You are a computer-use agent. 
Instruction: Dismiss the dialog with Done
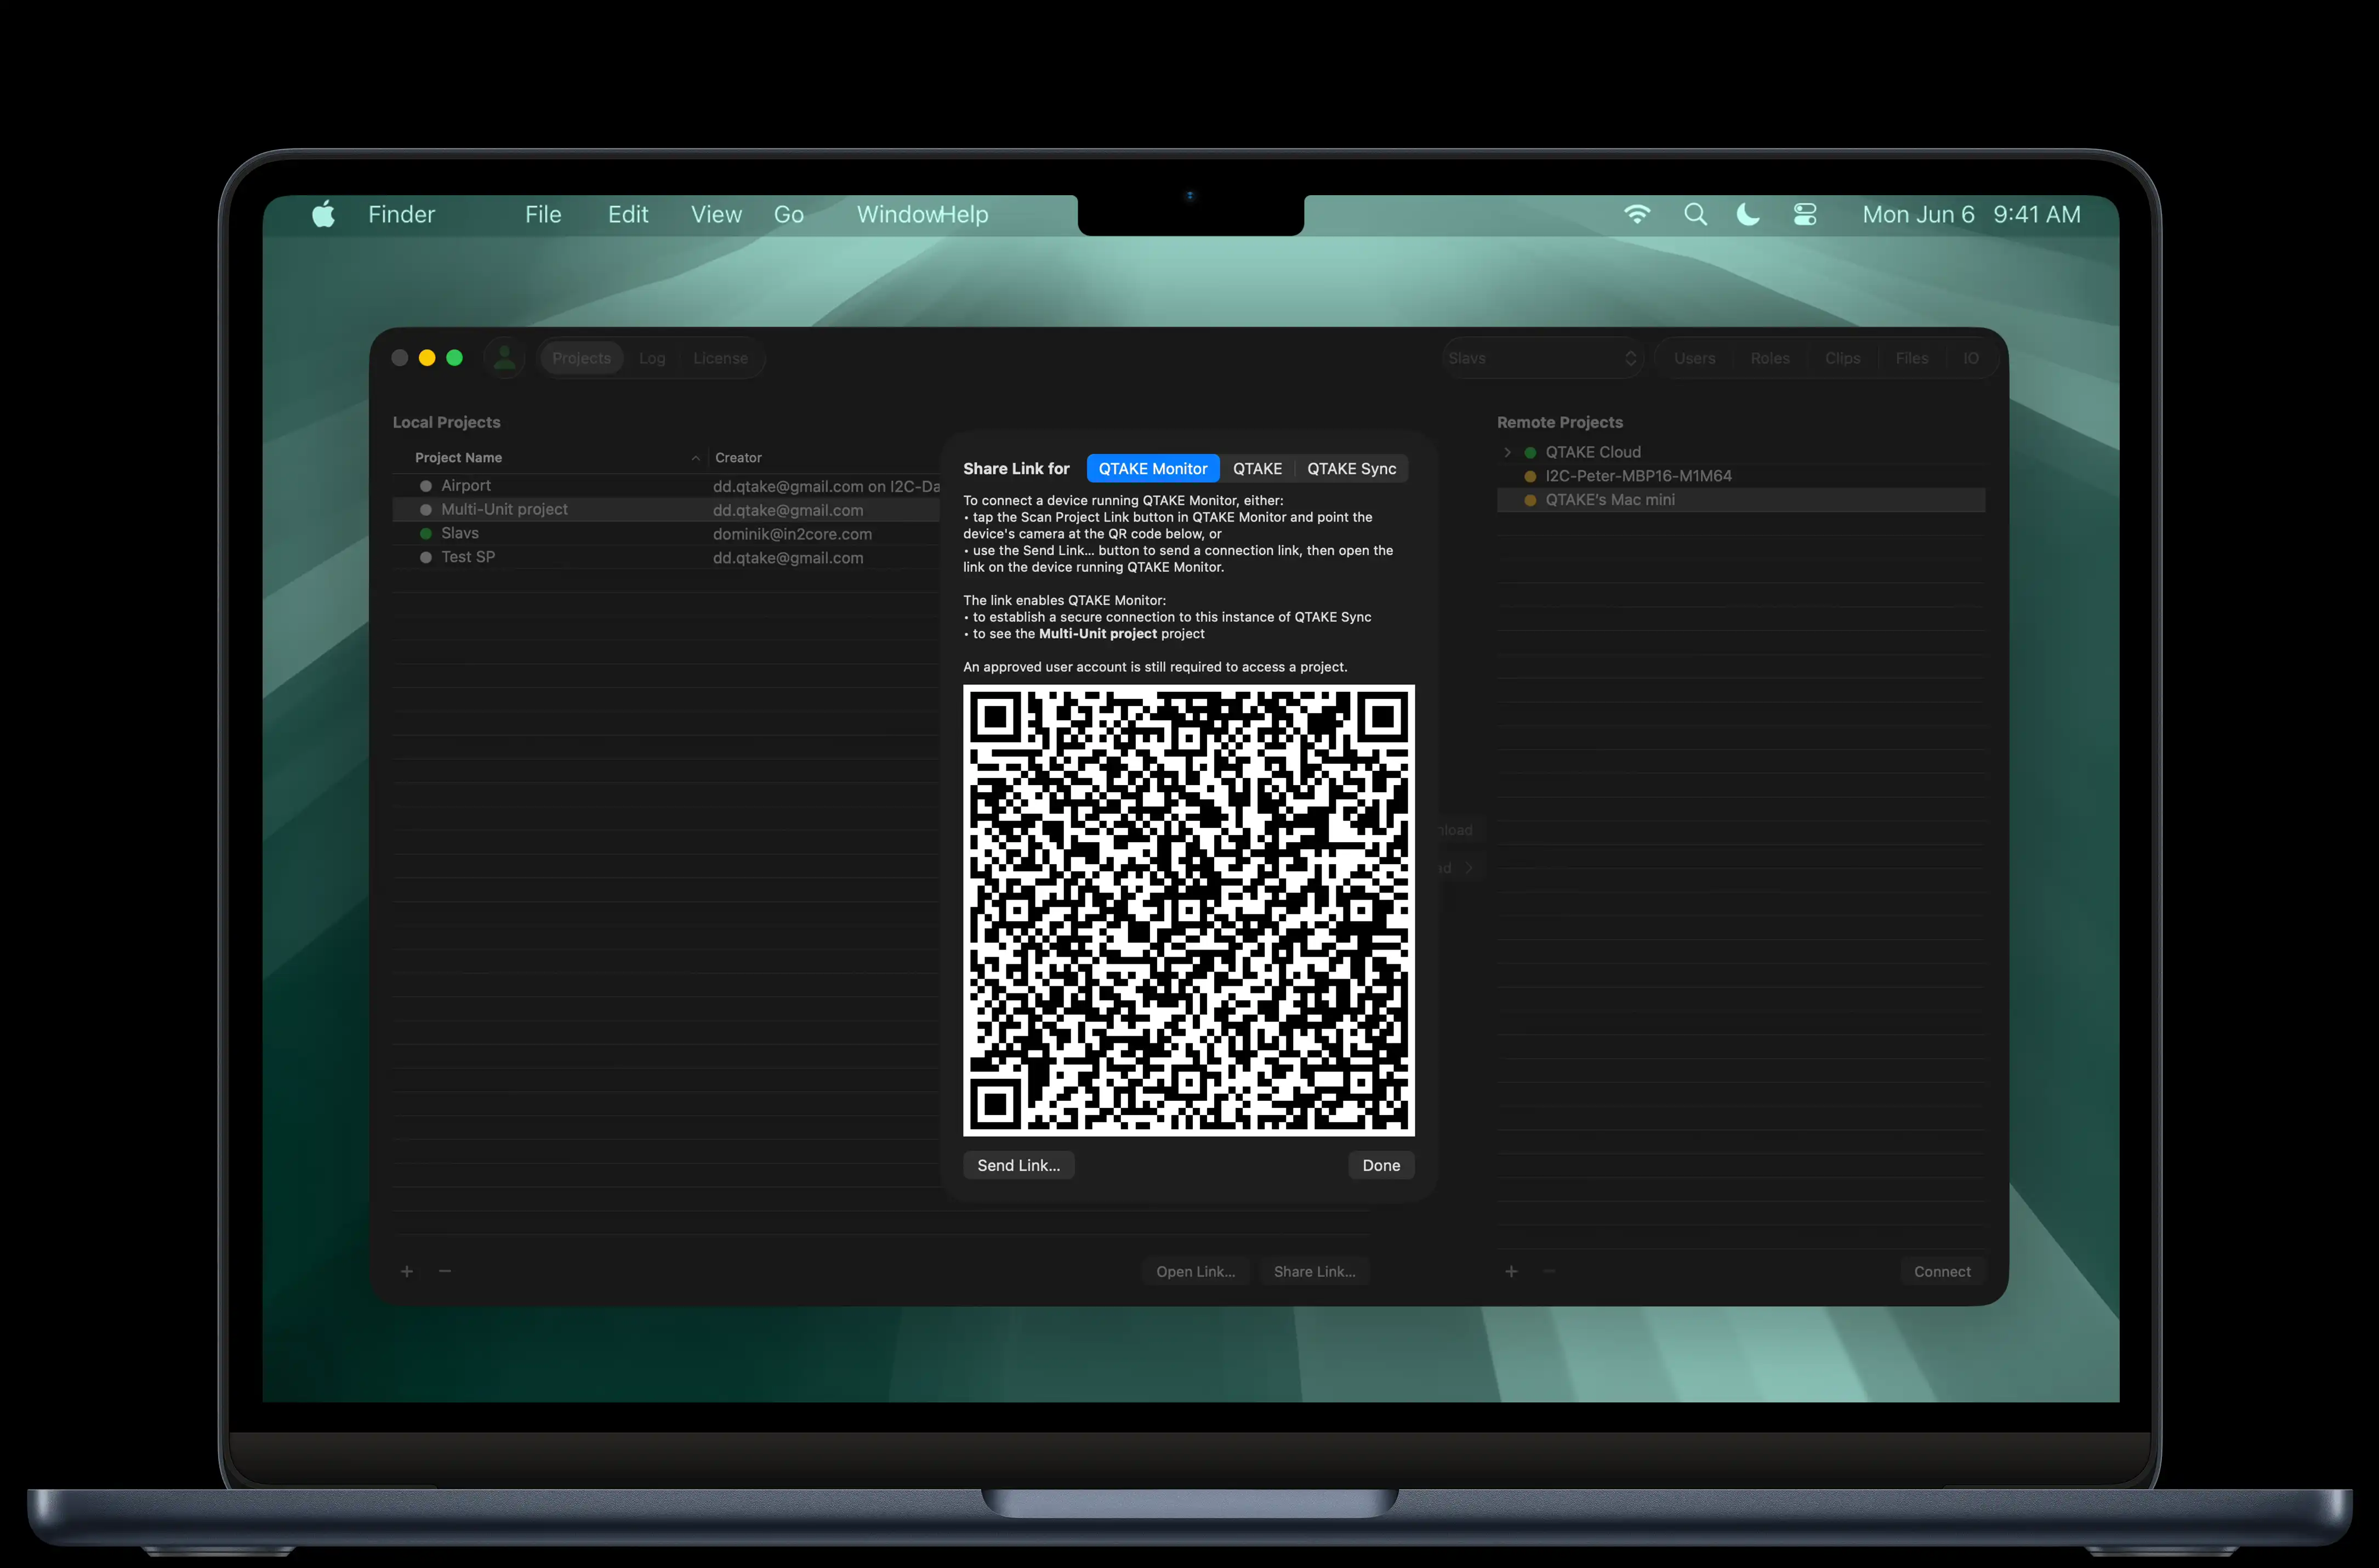point(1380,1165)
